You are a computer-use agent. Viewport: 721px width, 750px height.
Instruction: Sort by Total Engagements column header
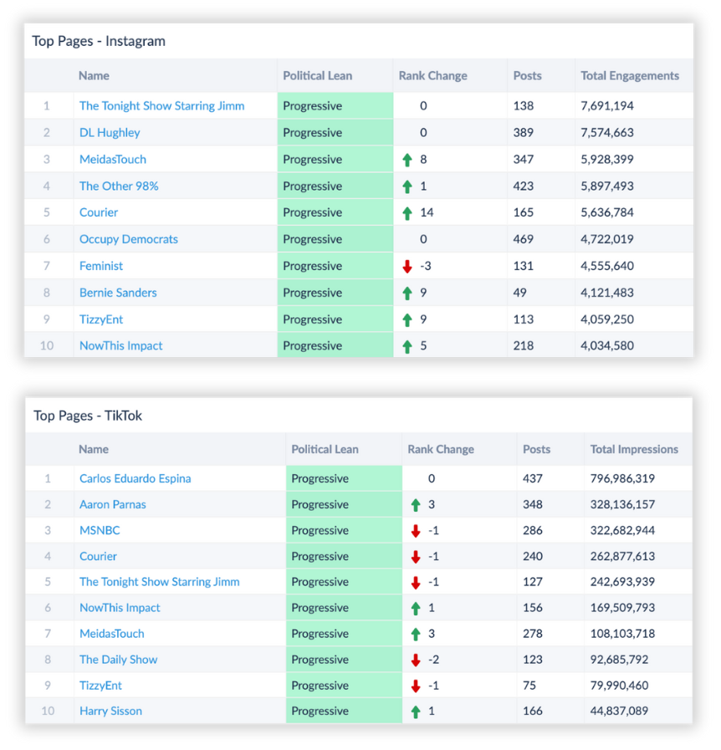pyautogui.click(x=630, y=75)
